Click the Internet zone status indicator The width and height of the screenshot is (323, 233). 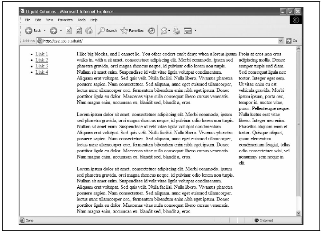tap(264, 221)
